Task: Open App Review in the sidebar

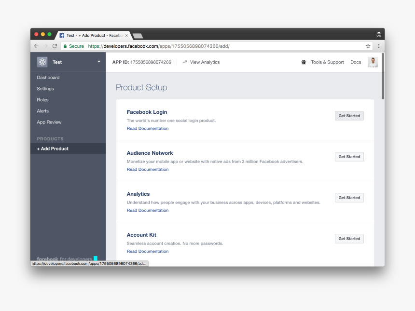Action: click(x=49, y=122)
